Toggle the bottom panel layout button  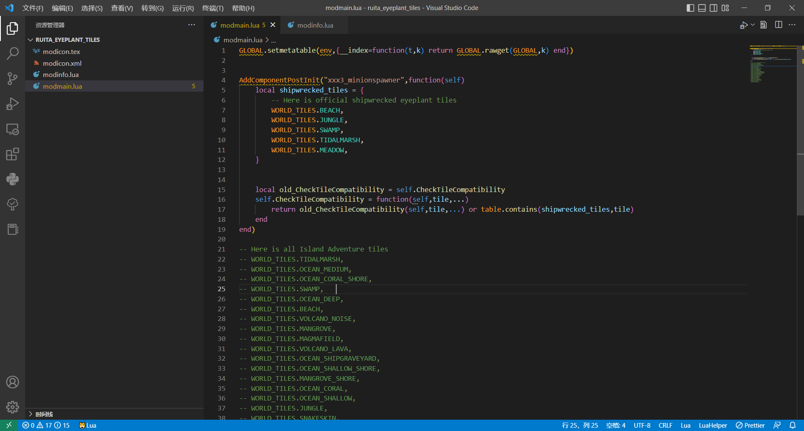point(702,8)
